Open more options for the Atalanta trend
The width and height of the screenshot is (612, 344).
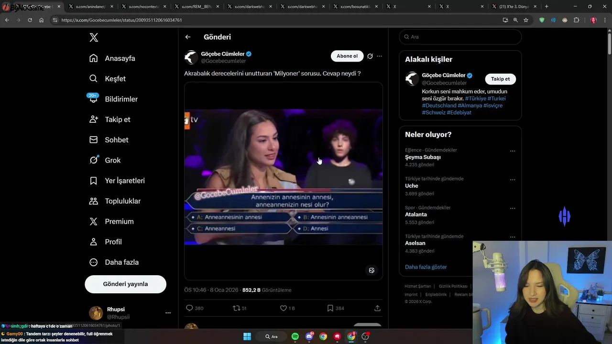(x=513, y=208)
